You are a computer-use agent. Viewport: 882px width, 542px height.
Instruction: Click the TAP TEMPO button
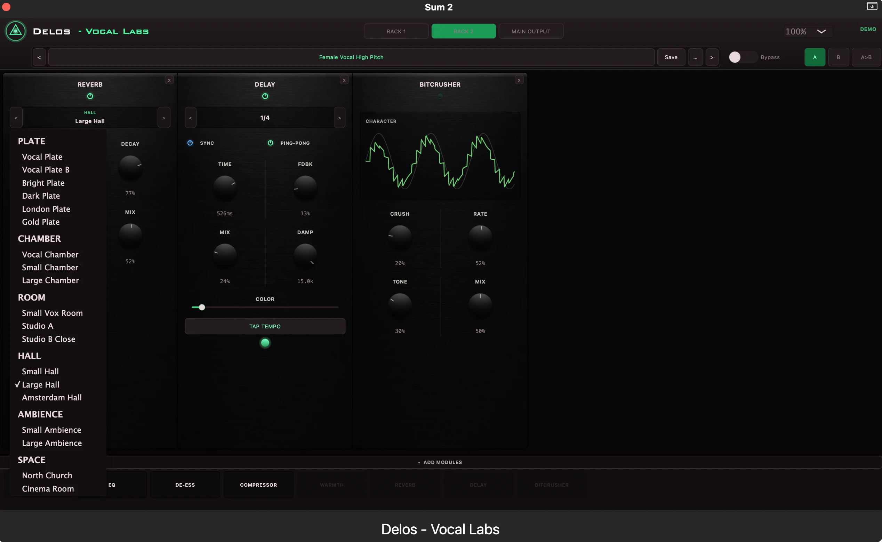pos(265,326)
